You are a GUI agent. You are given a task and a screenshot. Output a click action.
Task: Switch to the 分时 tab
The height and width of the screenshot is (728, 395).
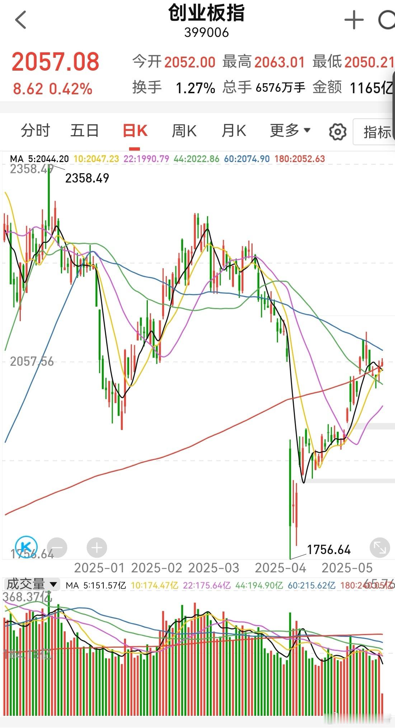click(35, 131)
